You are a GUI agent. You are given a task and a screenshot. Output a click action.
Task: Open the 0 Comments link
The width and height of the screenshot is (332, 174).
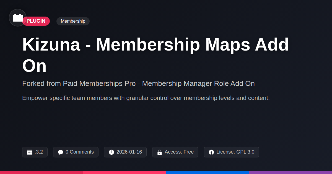click(76, 152)
